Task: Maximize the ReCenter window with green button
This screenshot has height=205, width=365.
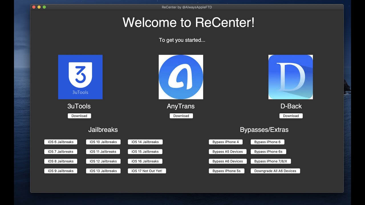Action: [x=44, y=7]
